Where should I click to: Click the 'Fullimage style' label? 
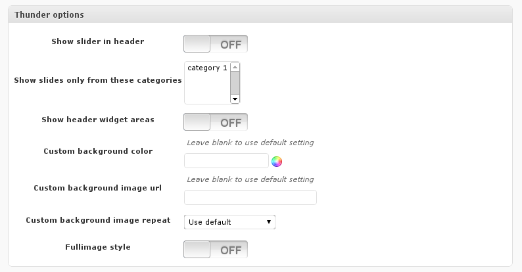(98, 247)
